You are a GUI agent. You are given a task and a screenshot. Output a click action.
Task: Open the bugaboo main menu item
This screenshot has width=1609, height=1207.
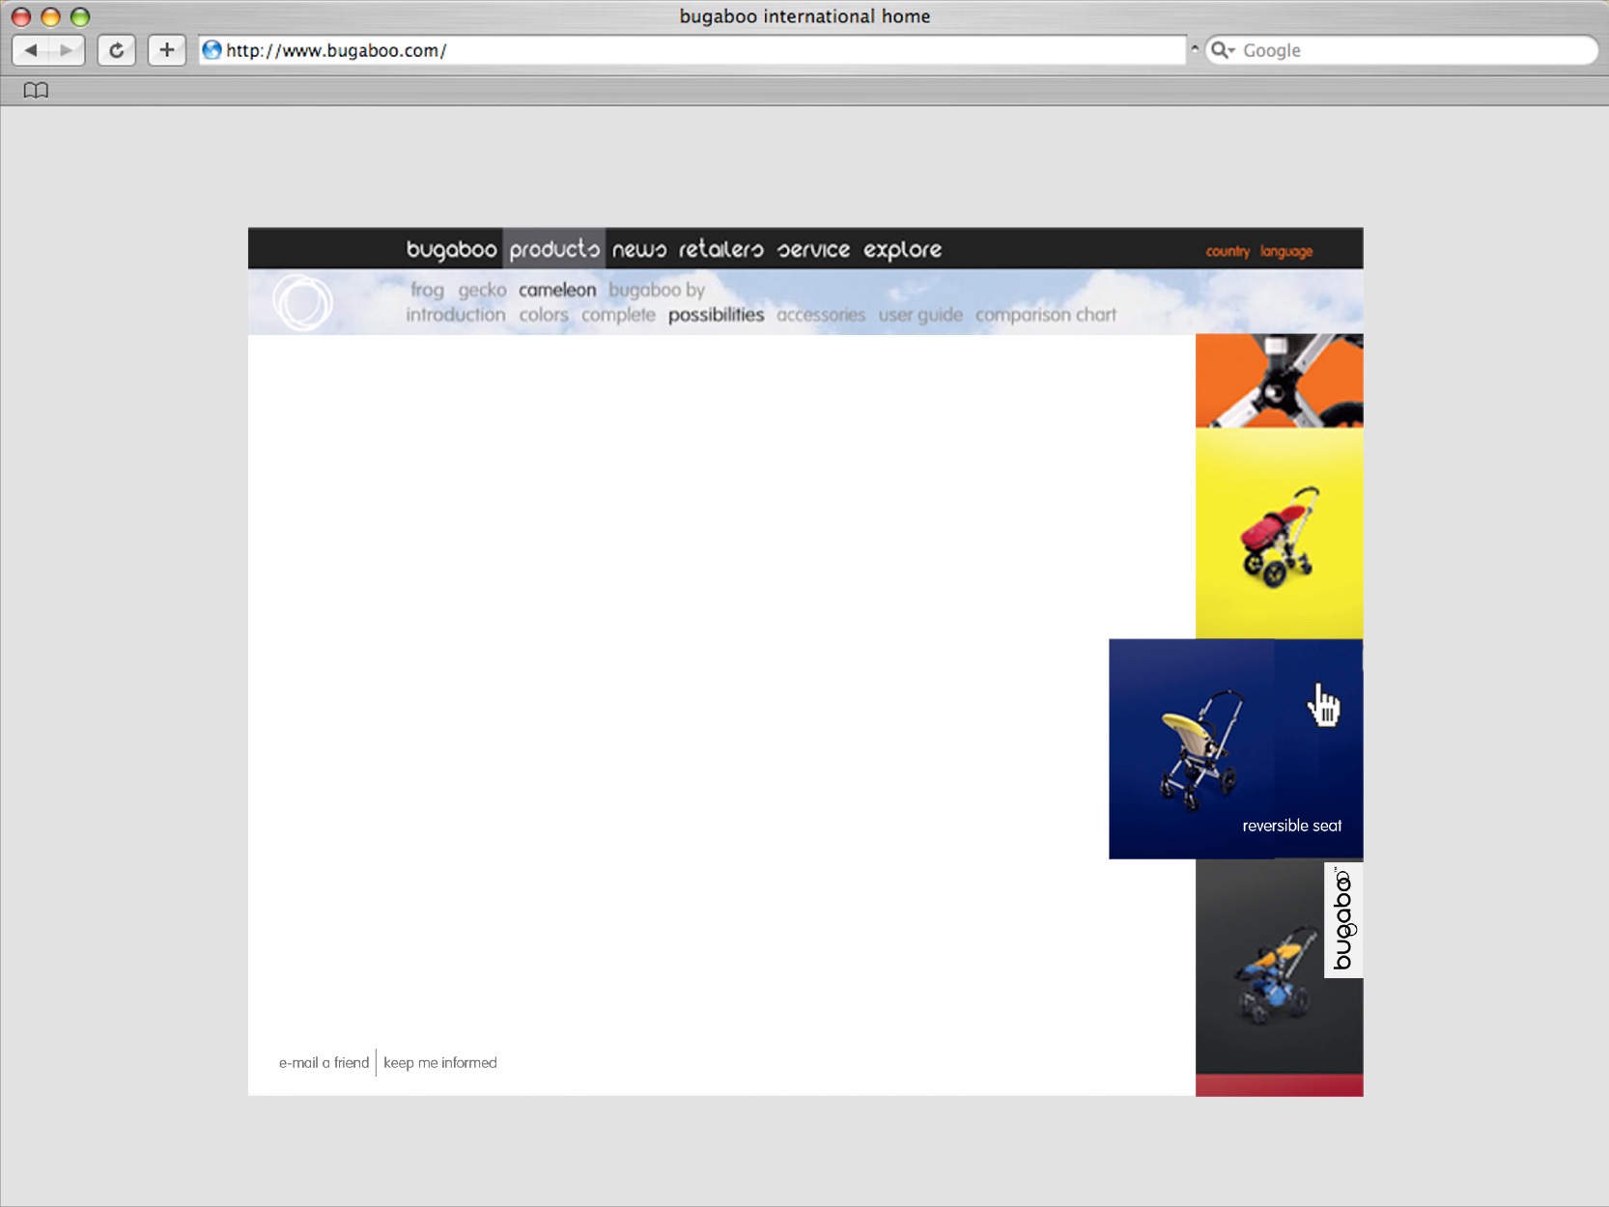(x=451, y=249)
